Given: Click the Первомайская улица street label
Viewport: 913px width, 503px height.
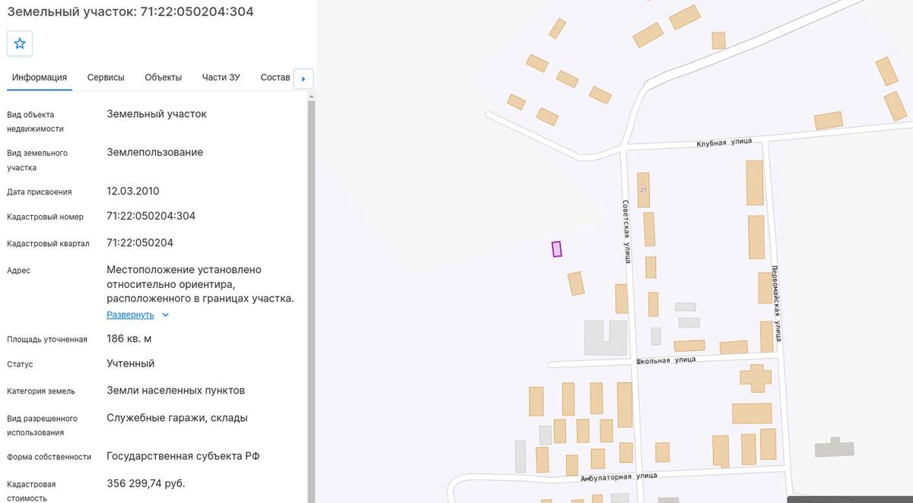Looking at the screenshot, I should pos(776,303).
